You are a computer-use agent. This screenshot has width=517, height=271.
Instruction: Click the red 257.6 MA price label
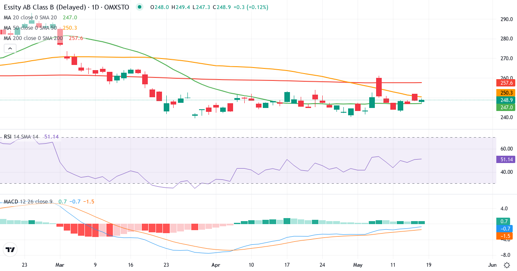tap(506, 83)
